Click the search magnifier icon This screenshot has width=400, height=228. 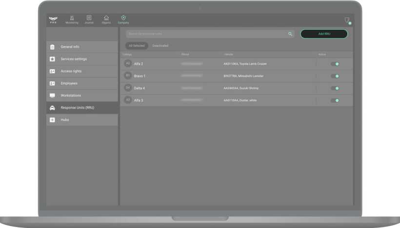290,34
